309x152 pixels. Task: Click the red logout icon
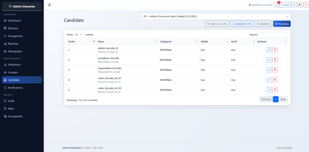305,5
